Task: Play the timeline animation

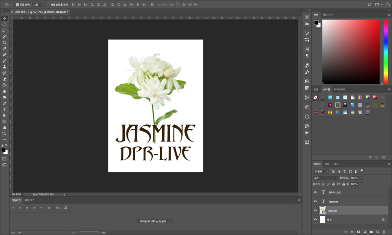Action: click(x=27, y=208)
